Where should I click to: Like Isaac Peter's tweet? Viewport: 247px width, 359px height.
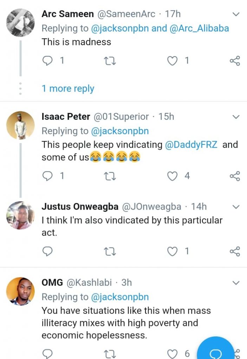point(172,176)
